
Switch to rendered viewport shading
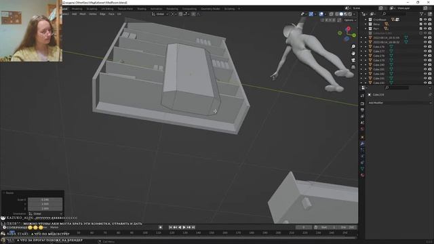tap(350, 14)
